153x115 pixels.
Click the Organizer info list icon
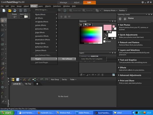coord(18,80)
